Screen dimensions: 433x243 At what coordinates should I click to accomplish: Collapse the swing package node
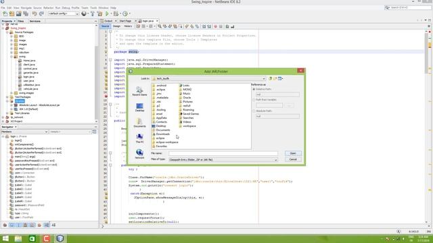(12, 57)
